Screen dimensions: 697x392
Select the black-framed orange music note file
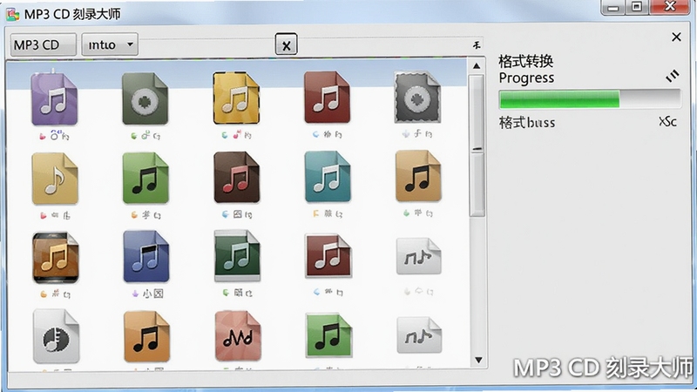(56, 258)
